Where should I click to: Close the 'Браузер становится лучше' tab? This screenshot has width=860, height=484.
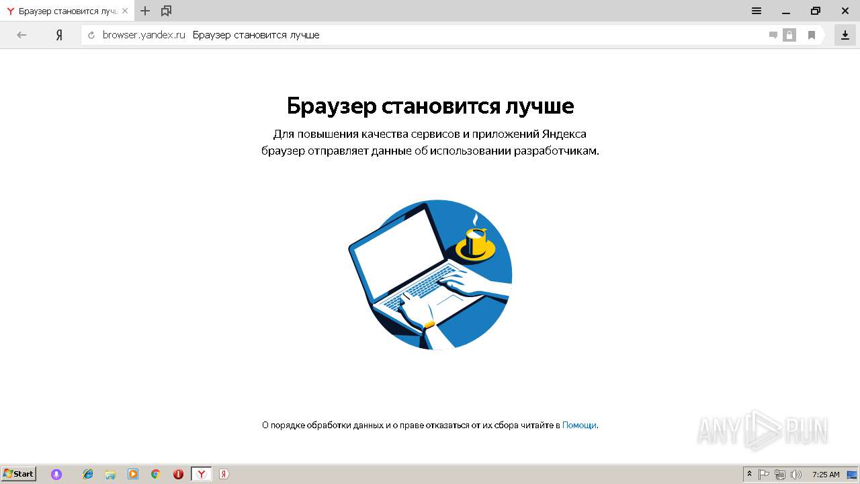[x=124, y=11]
